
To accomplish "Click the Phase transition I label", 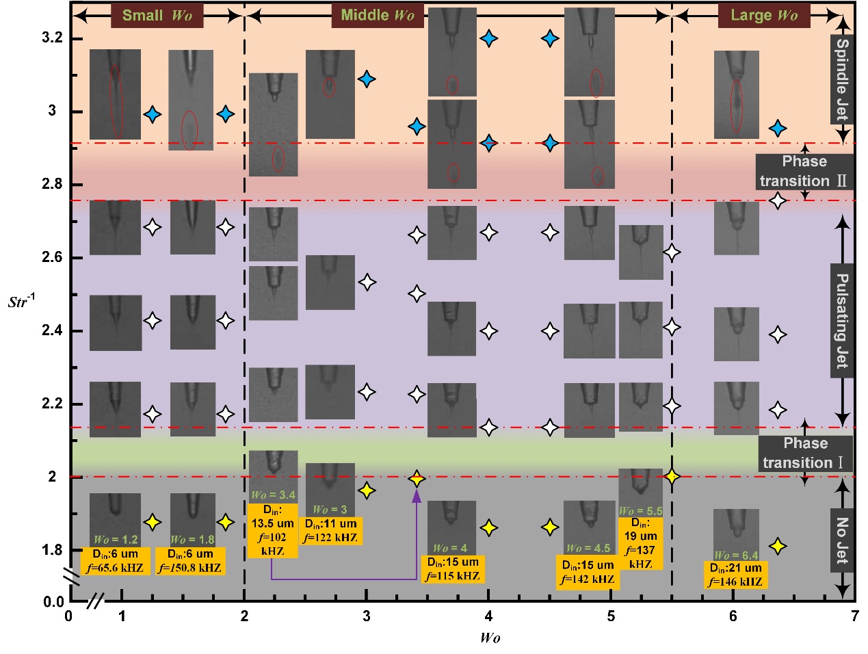I will click(x=805, y=453).
